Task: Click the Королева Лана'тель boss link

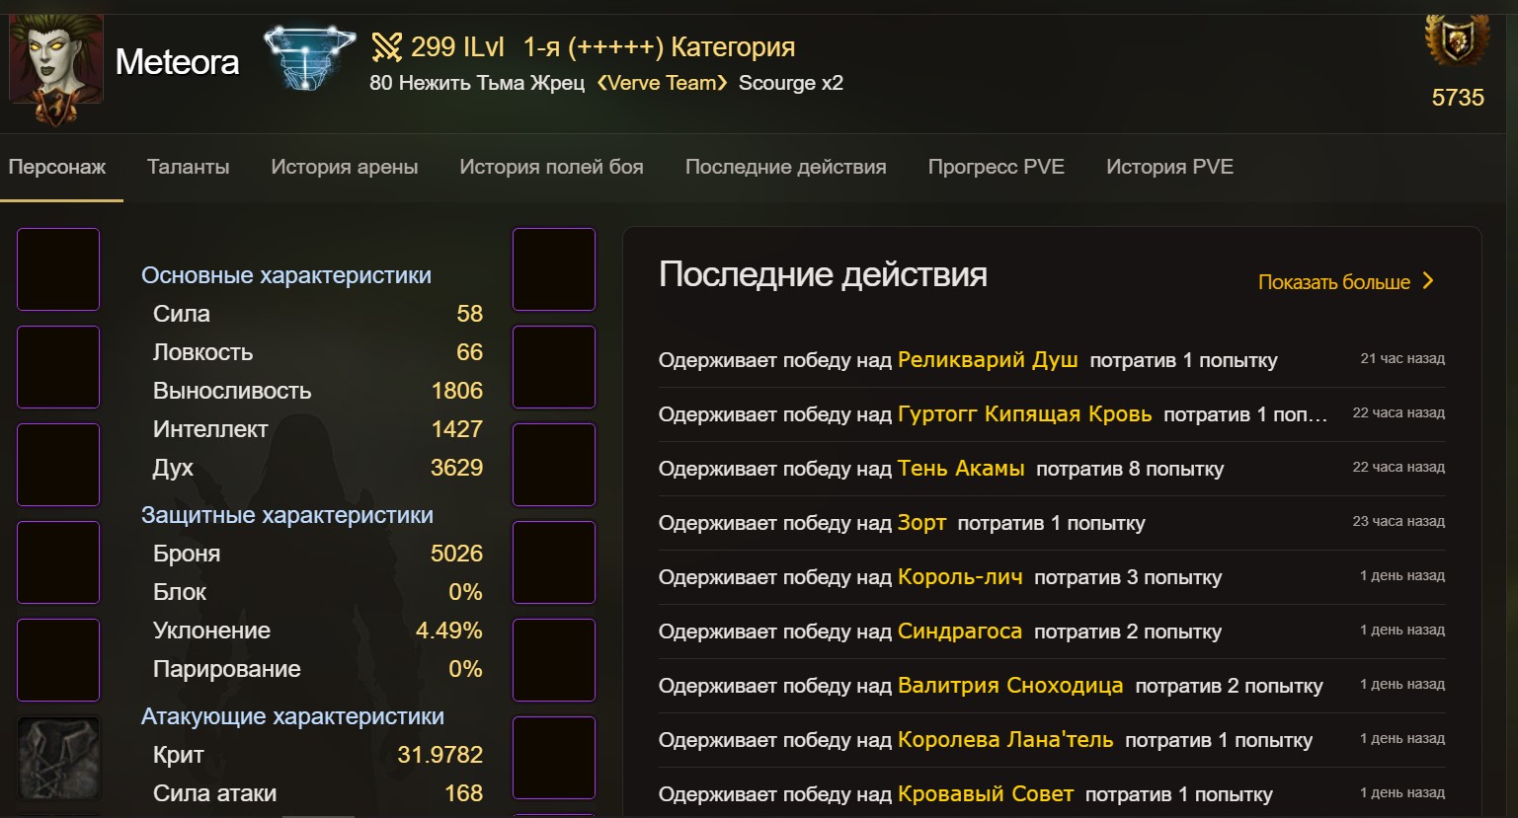Action: tap(1007, 739)
